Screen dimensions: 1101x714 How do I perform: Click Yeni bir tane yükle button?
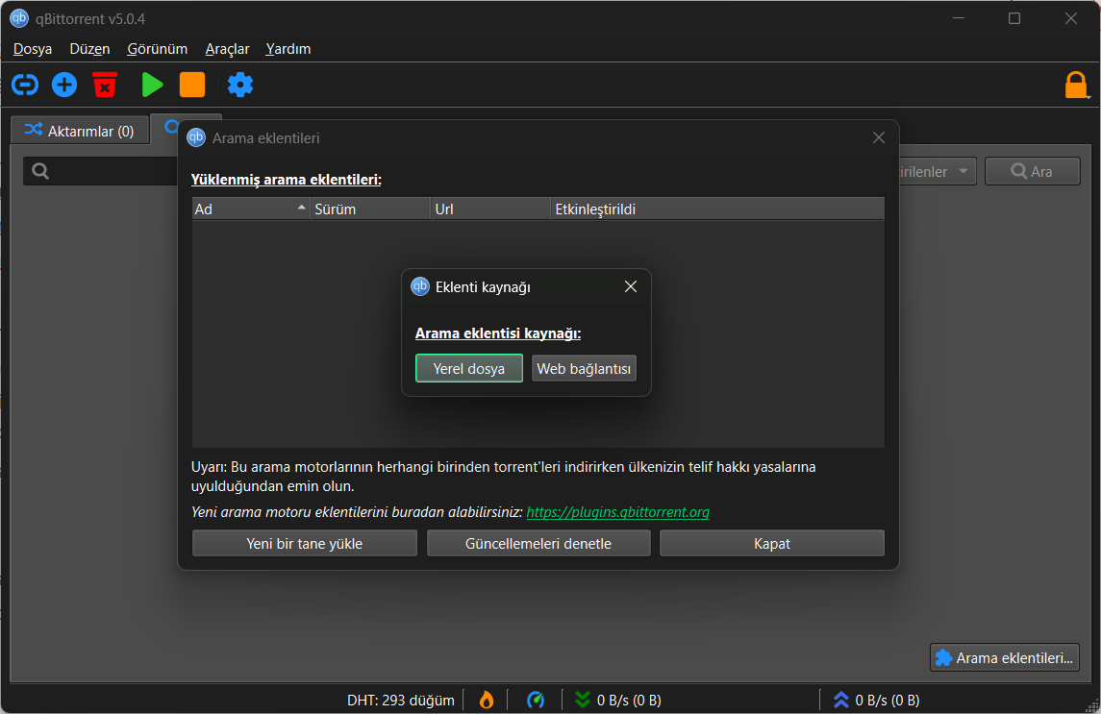point(305,543)
